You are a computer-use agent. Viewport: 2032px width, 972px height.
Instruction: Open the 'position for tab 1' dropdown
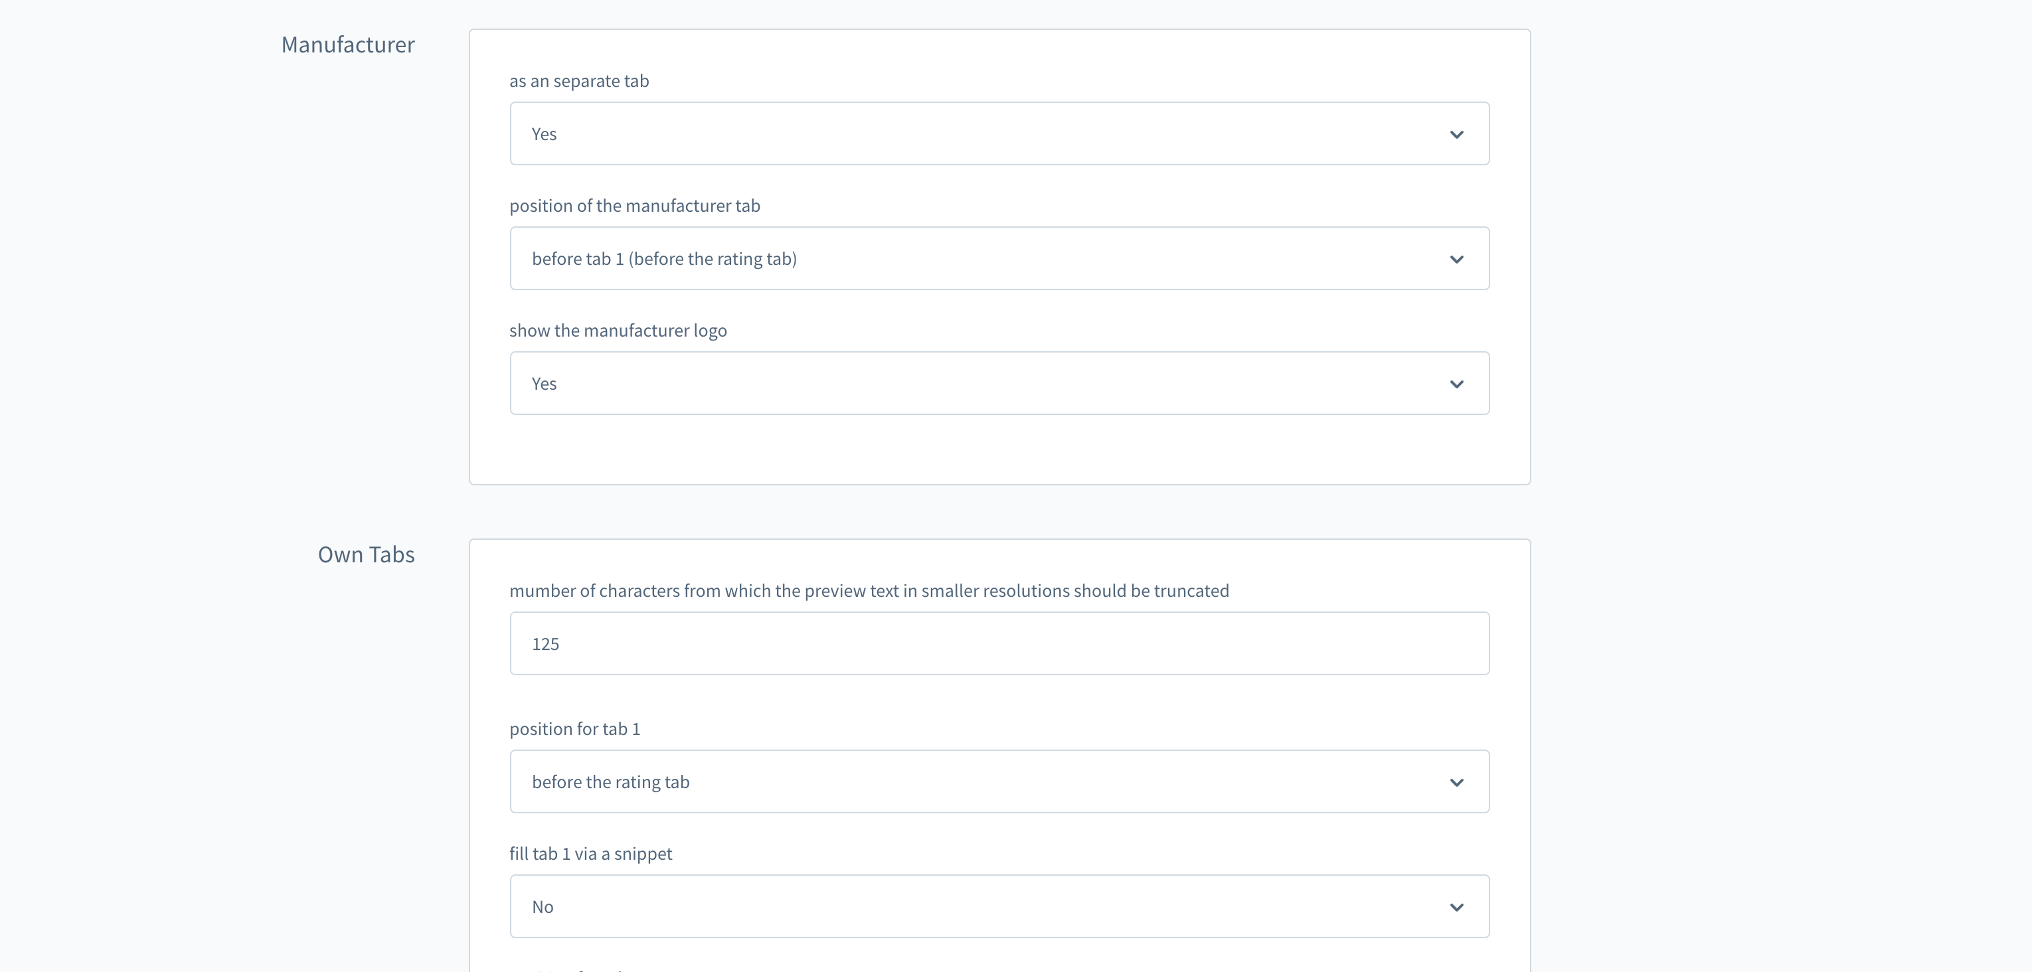coord(999,781)
